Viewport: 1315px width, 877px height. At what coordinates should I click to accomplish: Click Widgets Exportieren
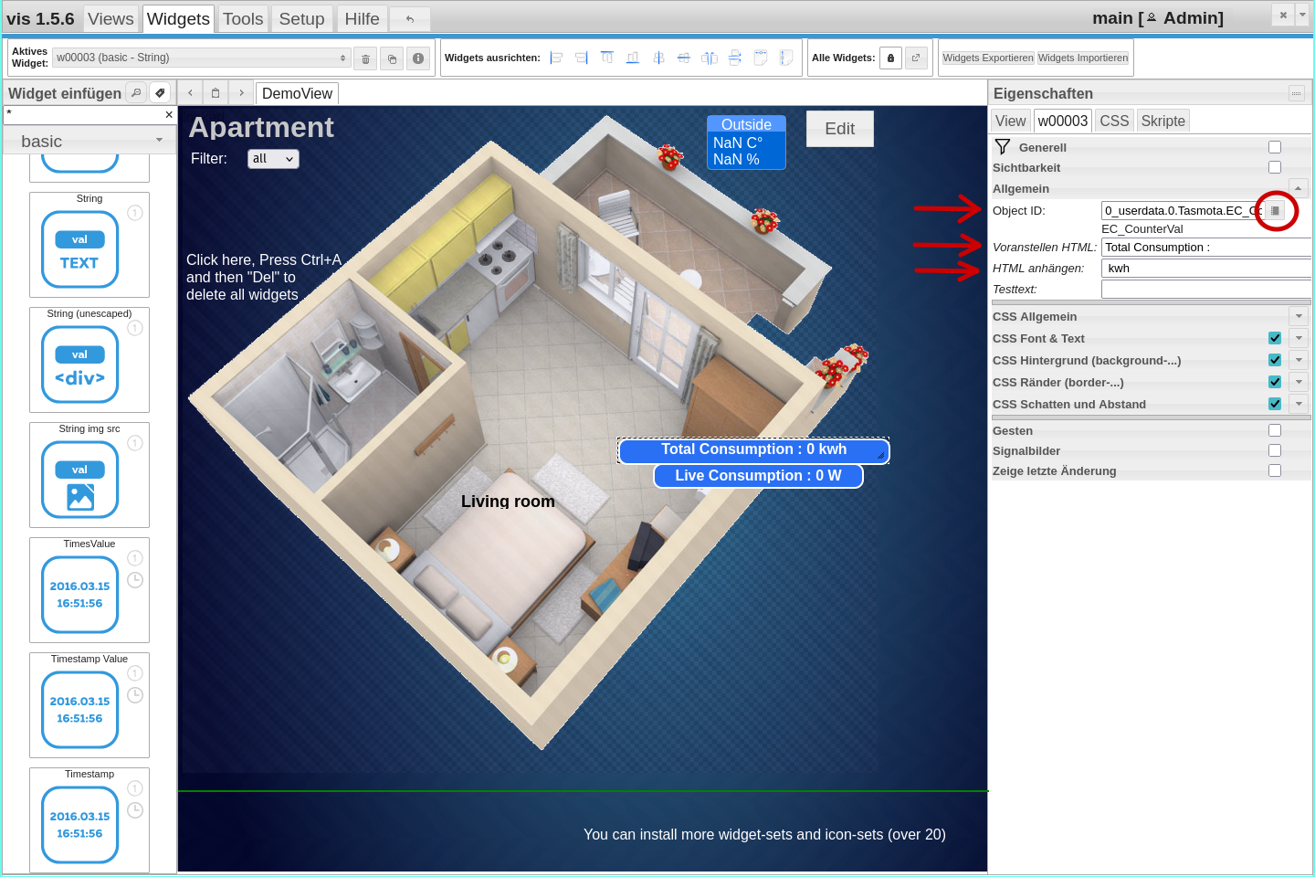(x=987, y=57)
